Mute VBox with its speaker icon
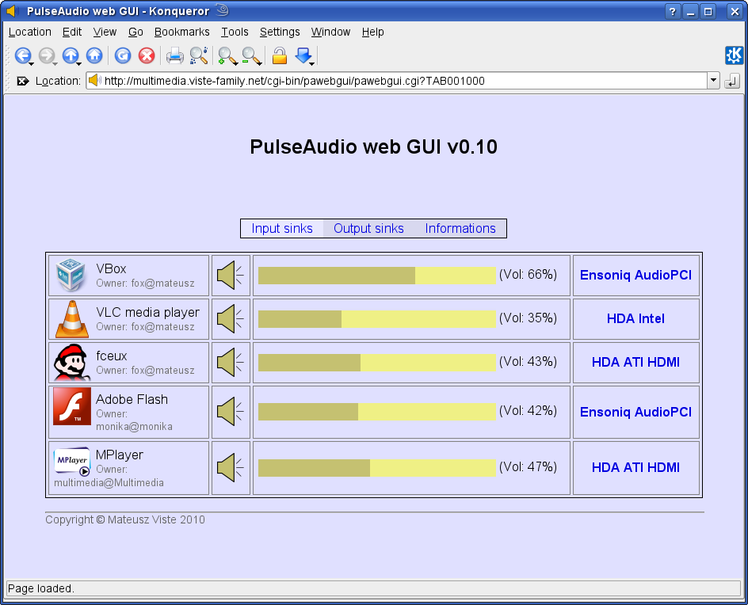Screen dimensions: 748x605 tap(231, 275)
